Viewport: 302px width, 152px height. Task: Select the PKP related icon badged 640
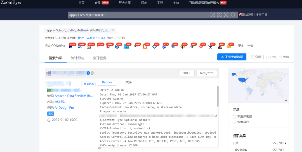[136, 47]
